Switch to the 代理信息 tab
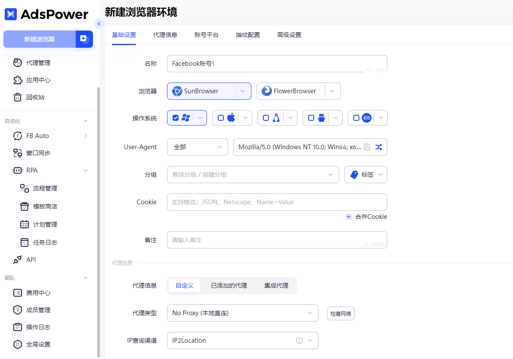The height and width of the screenshot is (359, 513). click(165, 35)
